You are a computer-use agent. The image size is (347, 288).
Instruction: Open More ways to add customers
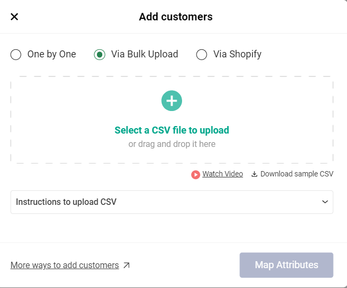tap(65, 265)
